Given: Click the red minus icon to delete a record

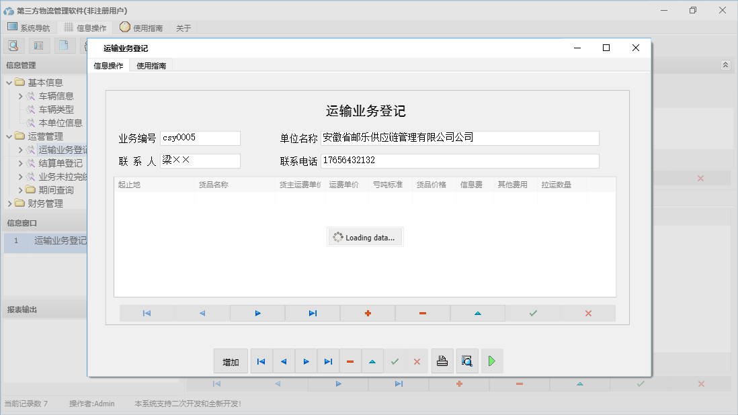Looking at the screenshot, I should [x=423, y=313].
